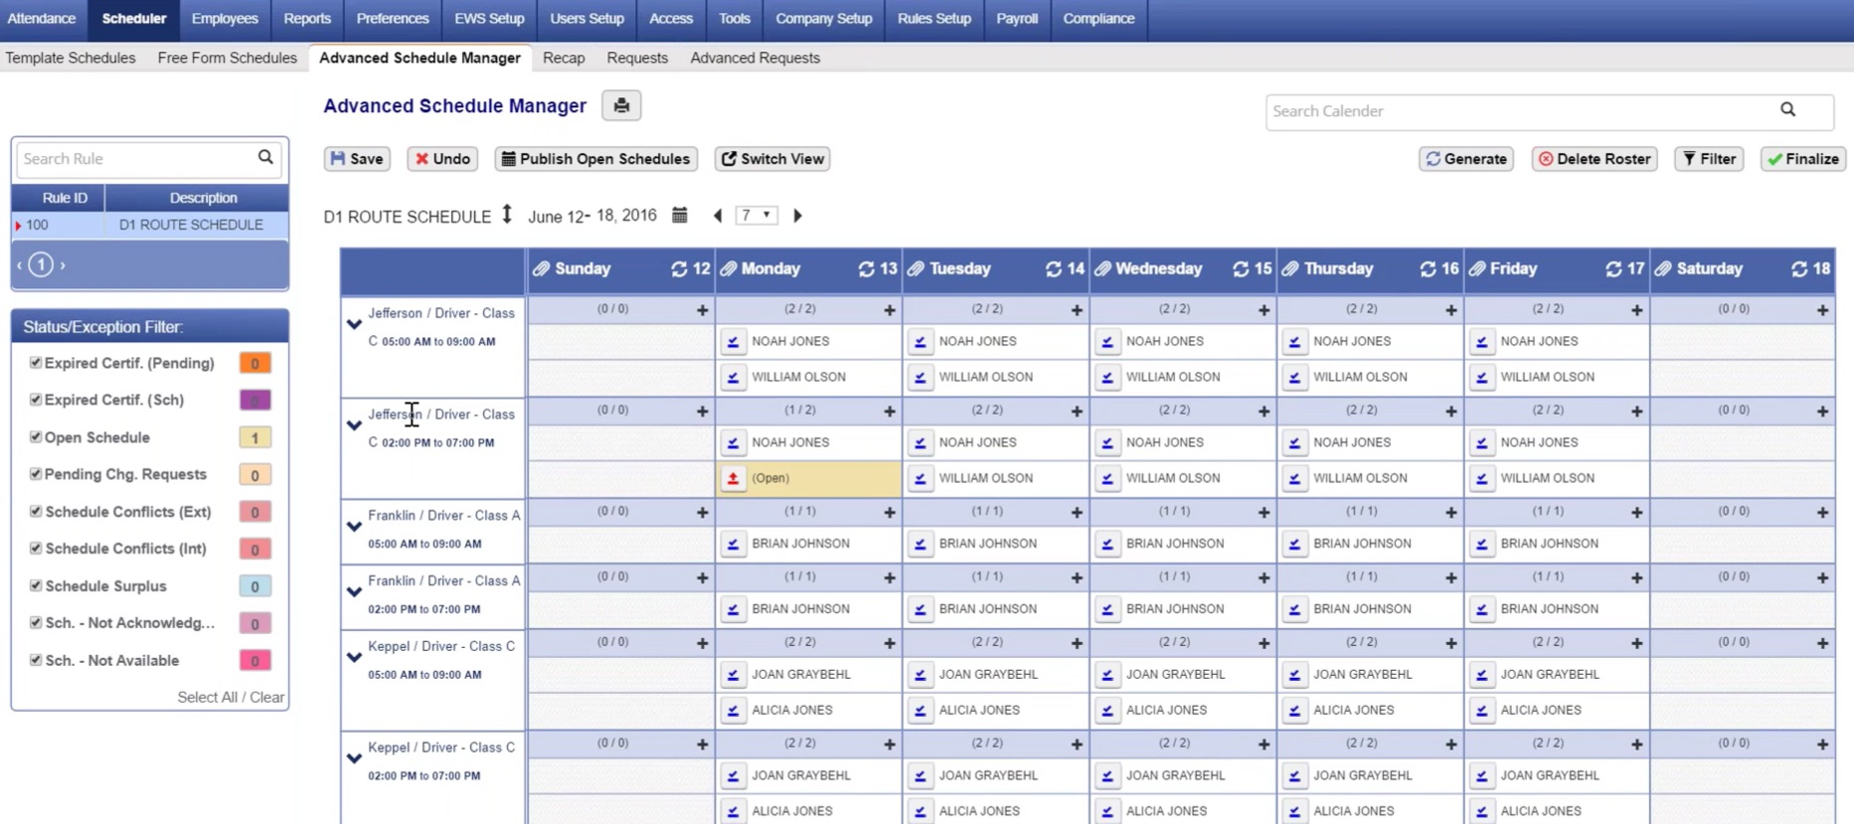Collapse Franklin Driver Class A 02:00 PM row
The image size is (1854, 824).
tap(354, 592)
